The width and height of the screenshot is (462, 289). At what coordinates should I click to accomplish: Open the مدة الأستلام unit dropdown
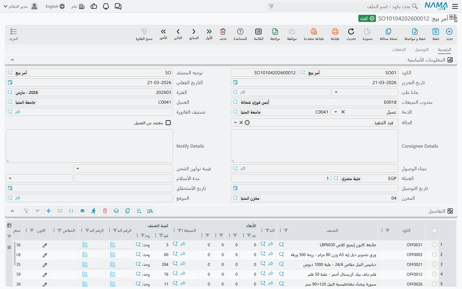coord(10,179)
